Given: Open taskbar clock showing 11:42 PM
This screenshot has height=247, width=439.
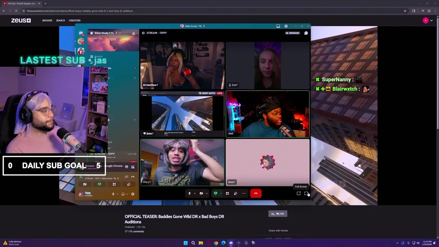Looking at the screenshot, I should [427, 243].
